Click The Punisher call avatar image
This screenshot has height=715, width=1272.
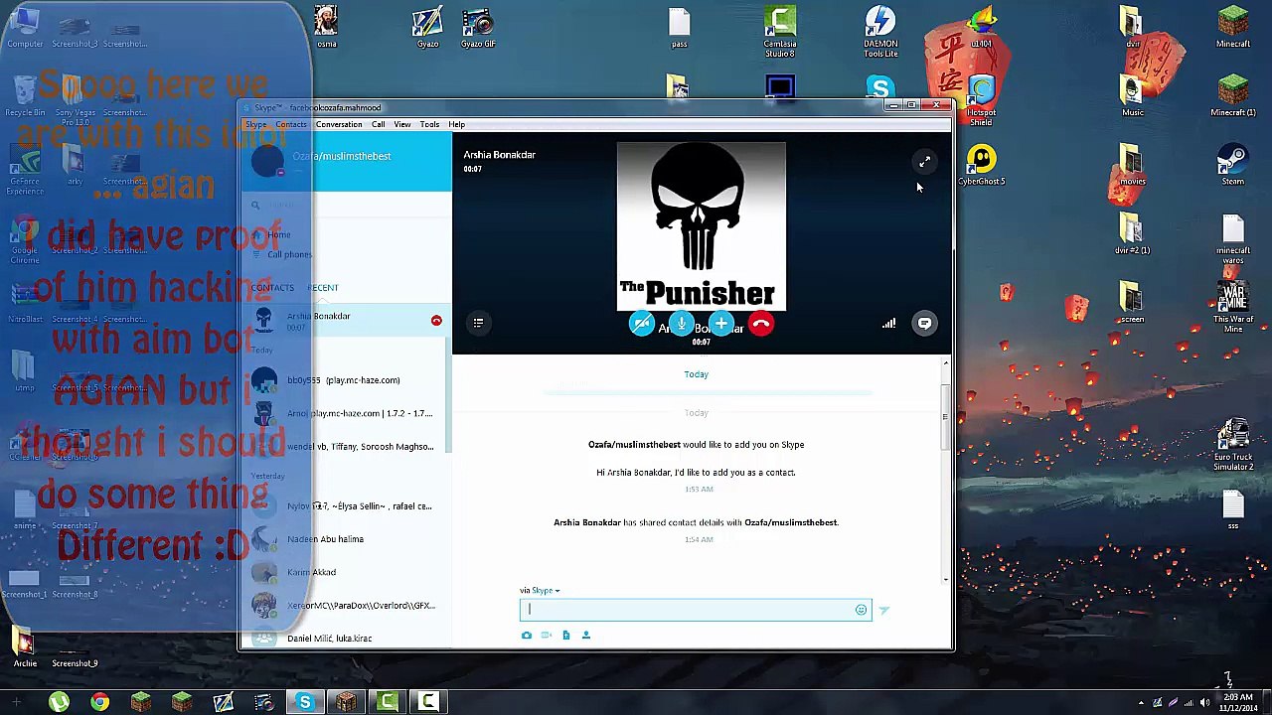[702, 226]
